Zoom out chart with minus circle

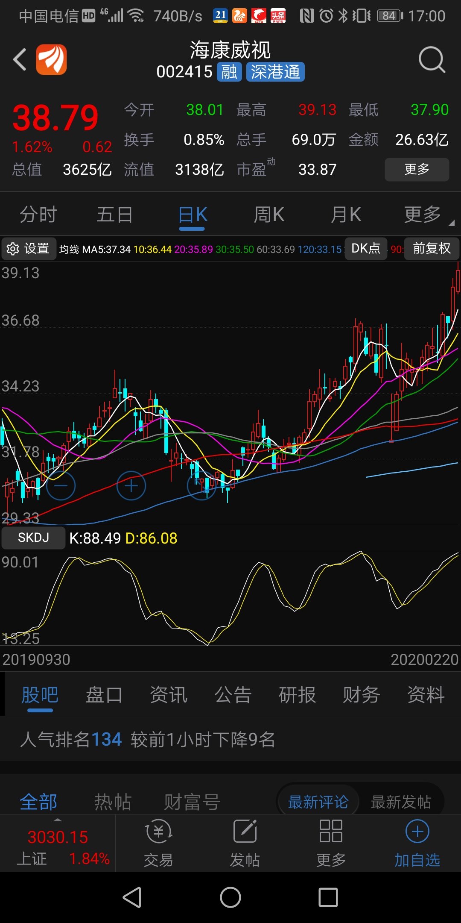[61, 486]
